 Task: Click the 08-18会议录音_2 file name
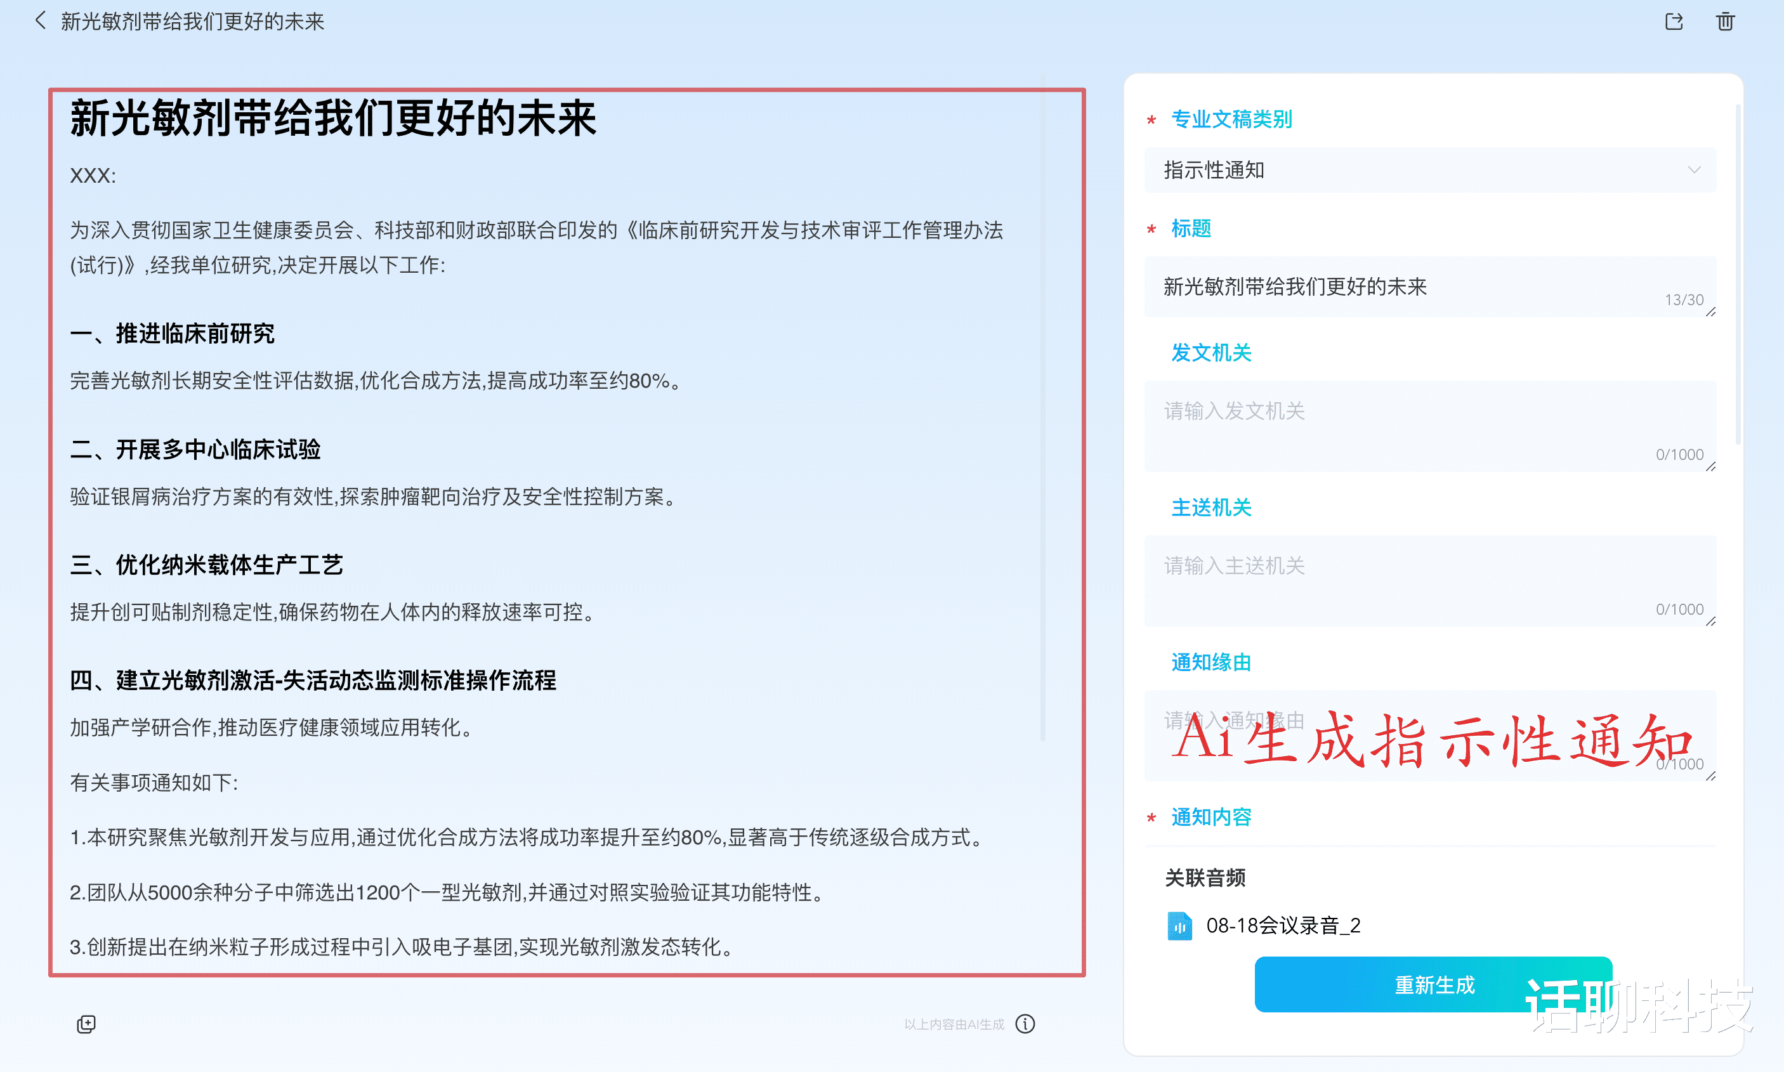(1283, 925)
